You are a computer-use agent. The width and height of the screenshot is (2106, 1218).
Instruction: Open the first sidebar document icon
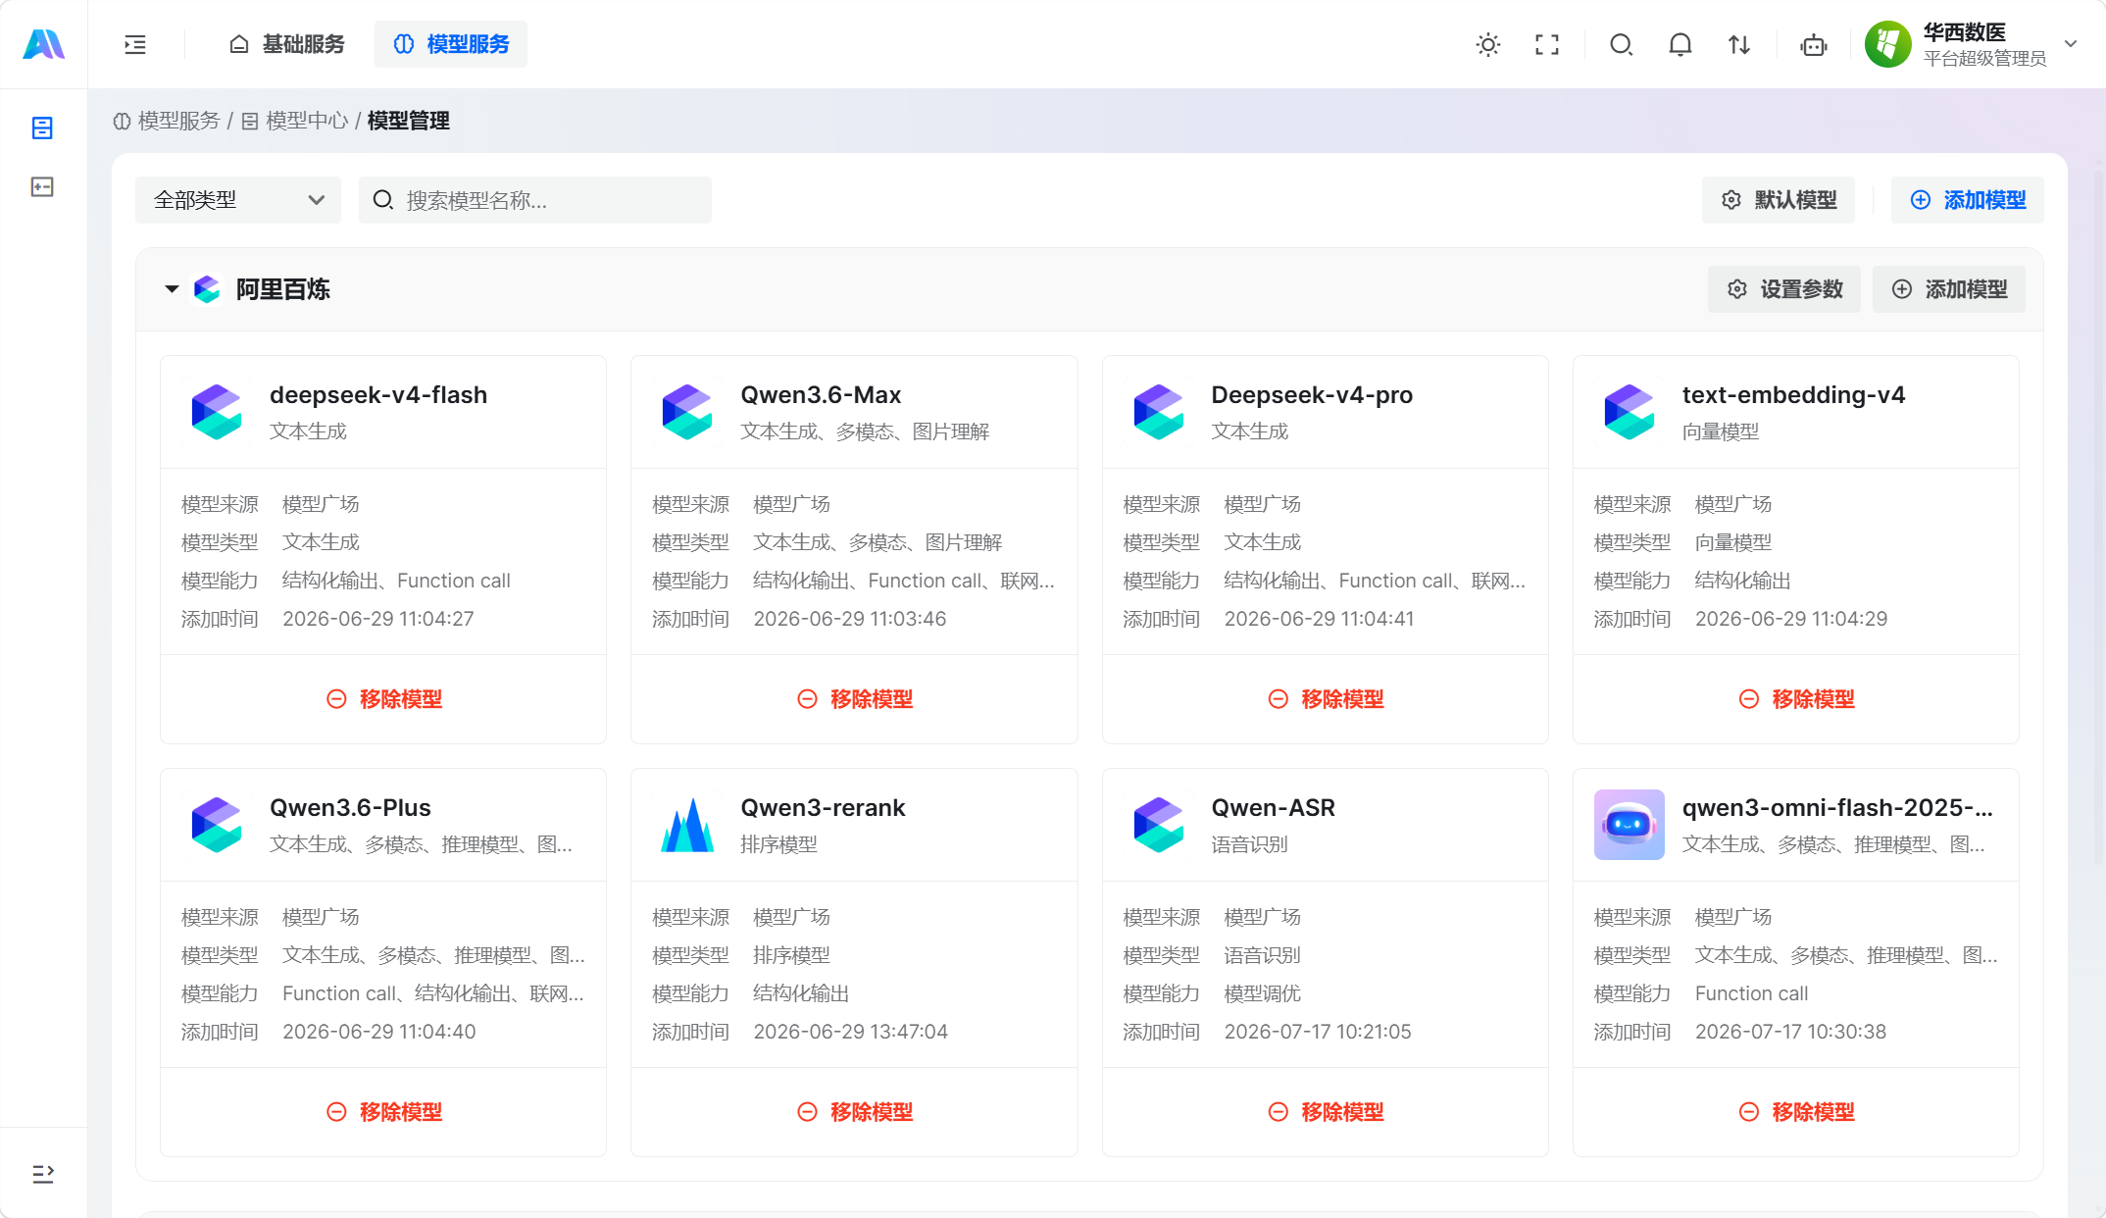[42, 127]
